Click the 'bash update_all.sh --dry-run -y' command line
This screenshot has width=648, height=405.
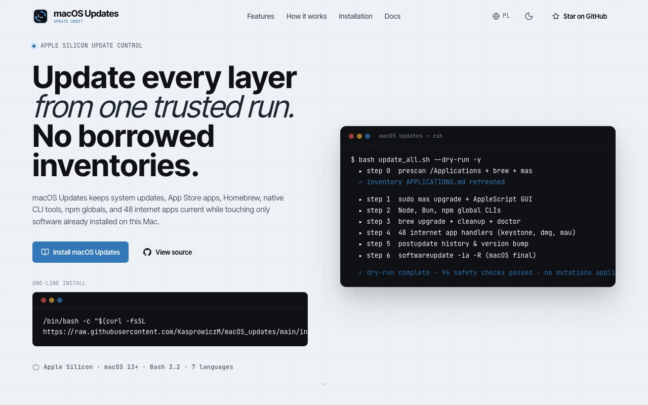[416, 159]
